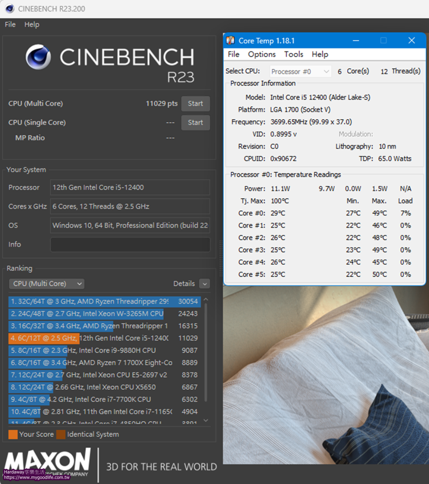Open Cinebench File menu

point(10,25)
